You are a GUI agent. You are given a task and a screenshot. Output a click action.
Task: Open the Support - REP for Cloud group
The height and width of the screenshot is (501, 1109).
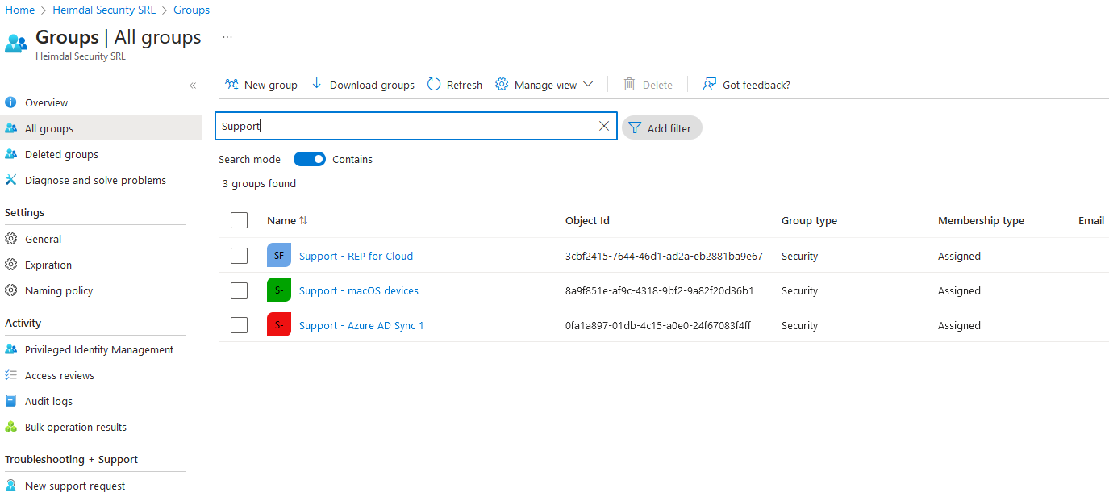[x=356, y=256]
